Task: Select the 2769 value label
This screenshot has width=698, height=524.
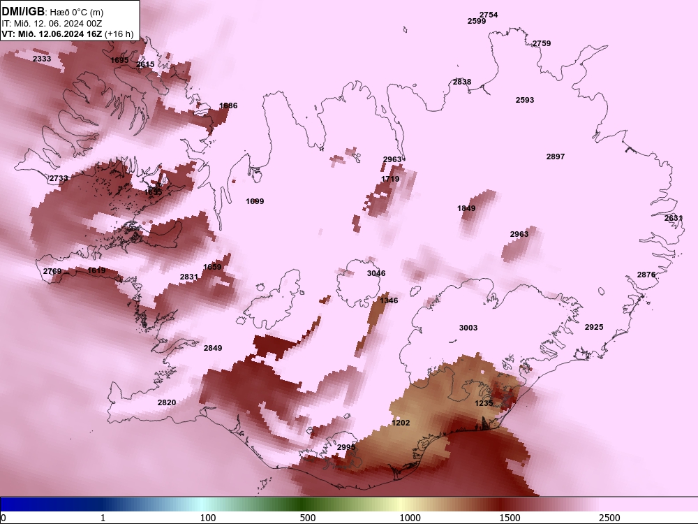Action: [x=52, y=271]
